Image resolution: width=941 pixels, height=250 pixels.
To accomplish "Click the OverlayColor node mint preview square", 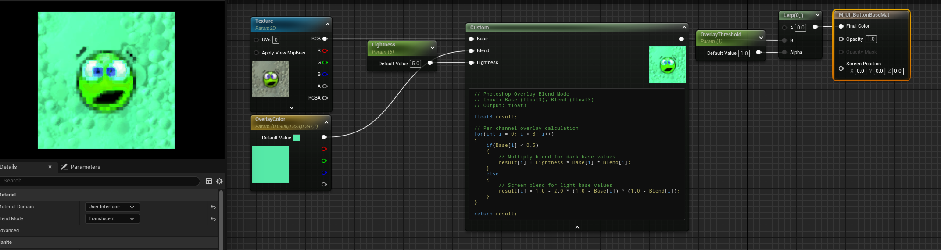I will [271, 164].
